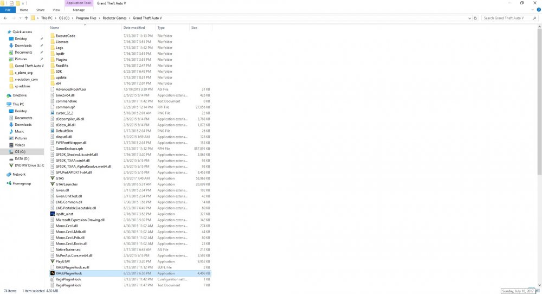
Task: Open Quick access in navigation pane
Action: [x=22, y=32]
